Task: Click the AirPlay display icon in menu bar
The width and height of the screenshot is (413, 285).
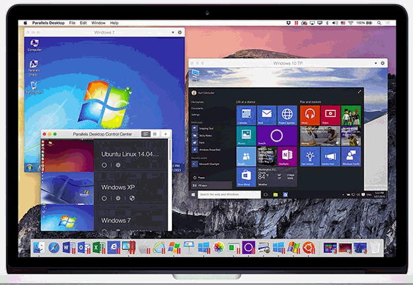Action: [312, 23]
